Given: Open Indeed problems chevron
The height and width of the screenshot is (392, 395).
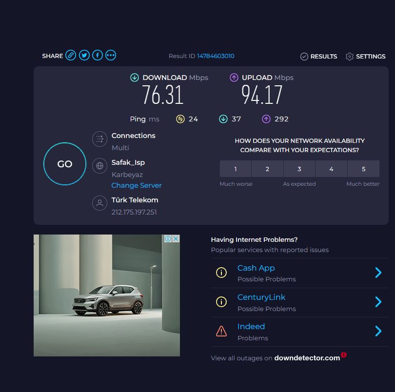Looking at the screenshot, I should 378,332.
